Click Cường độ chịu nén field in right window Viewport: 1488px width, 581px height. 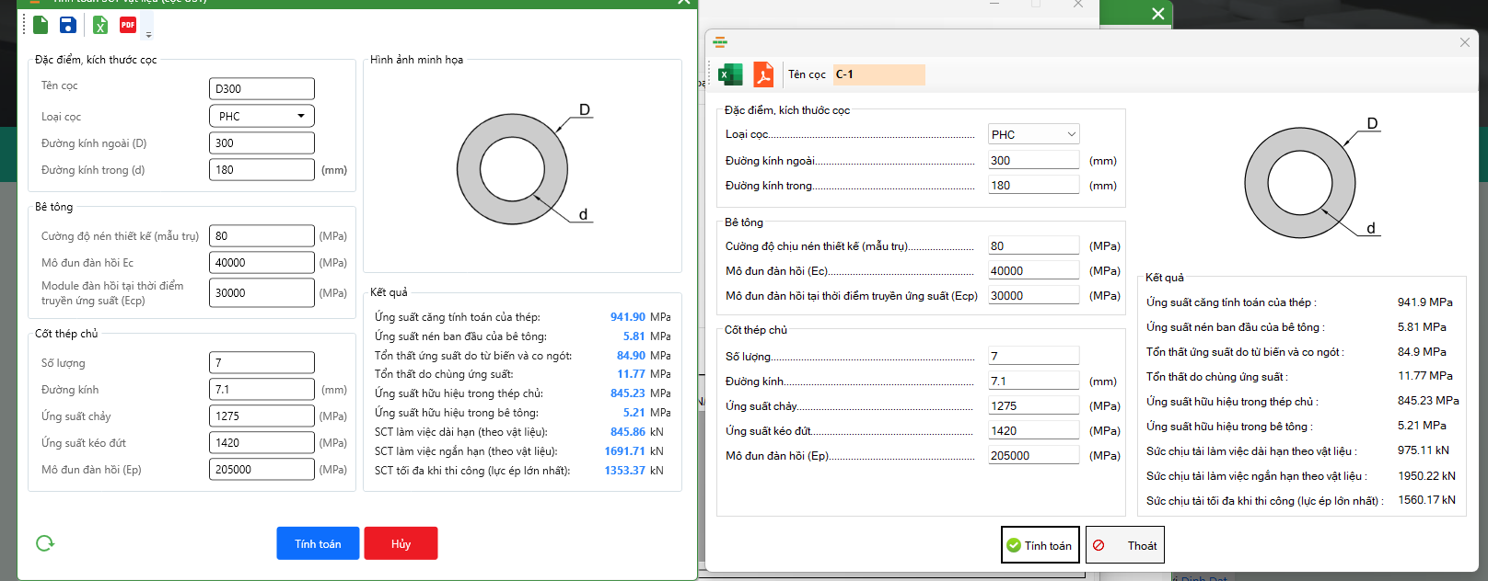pos(1033,245)
